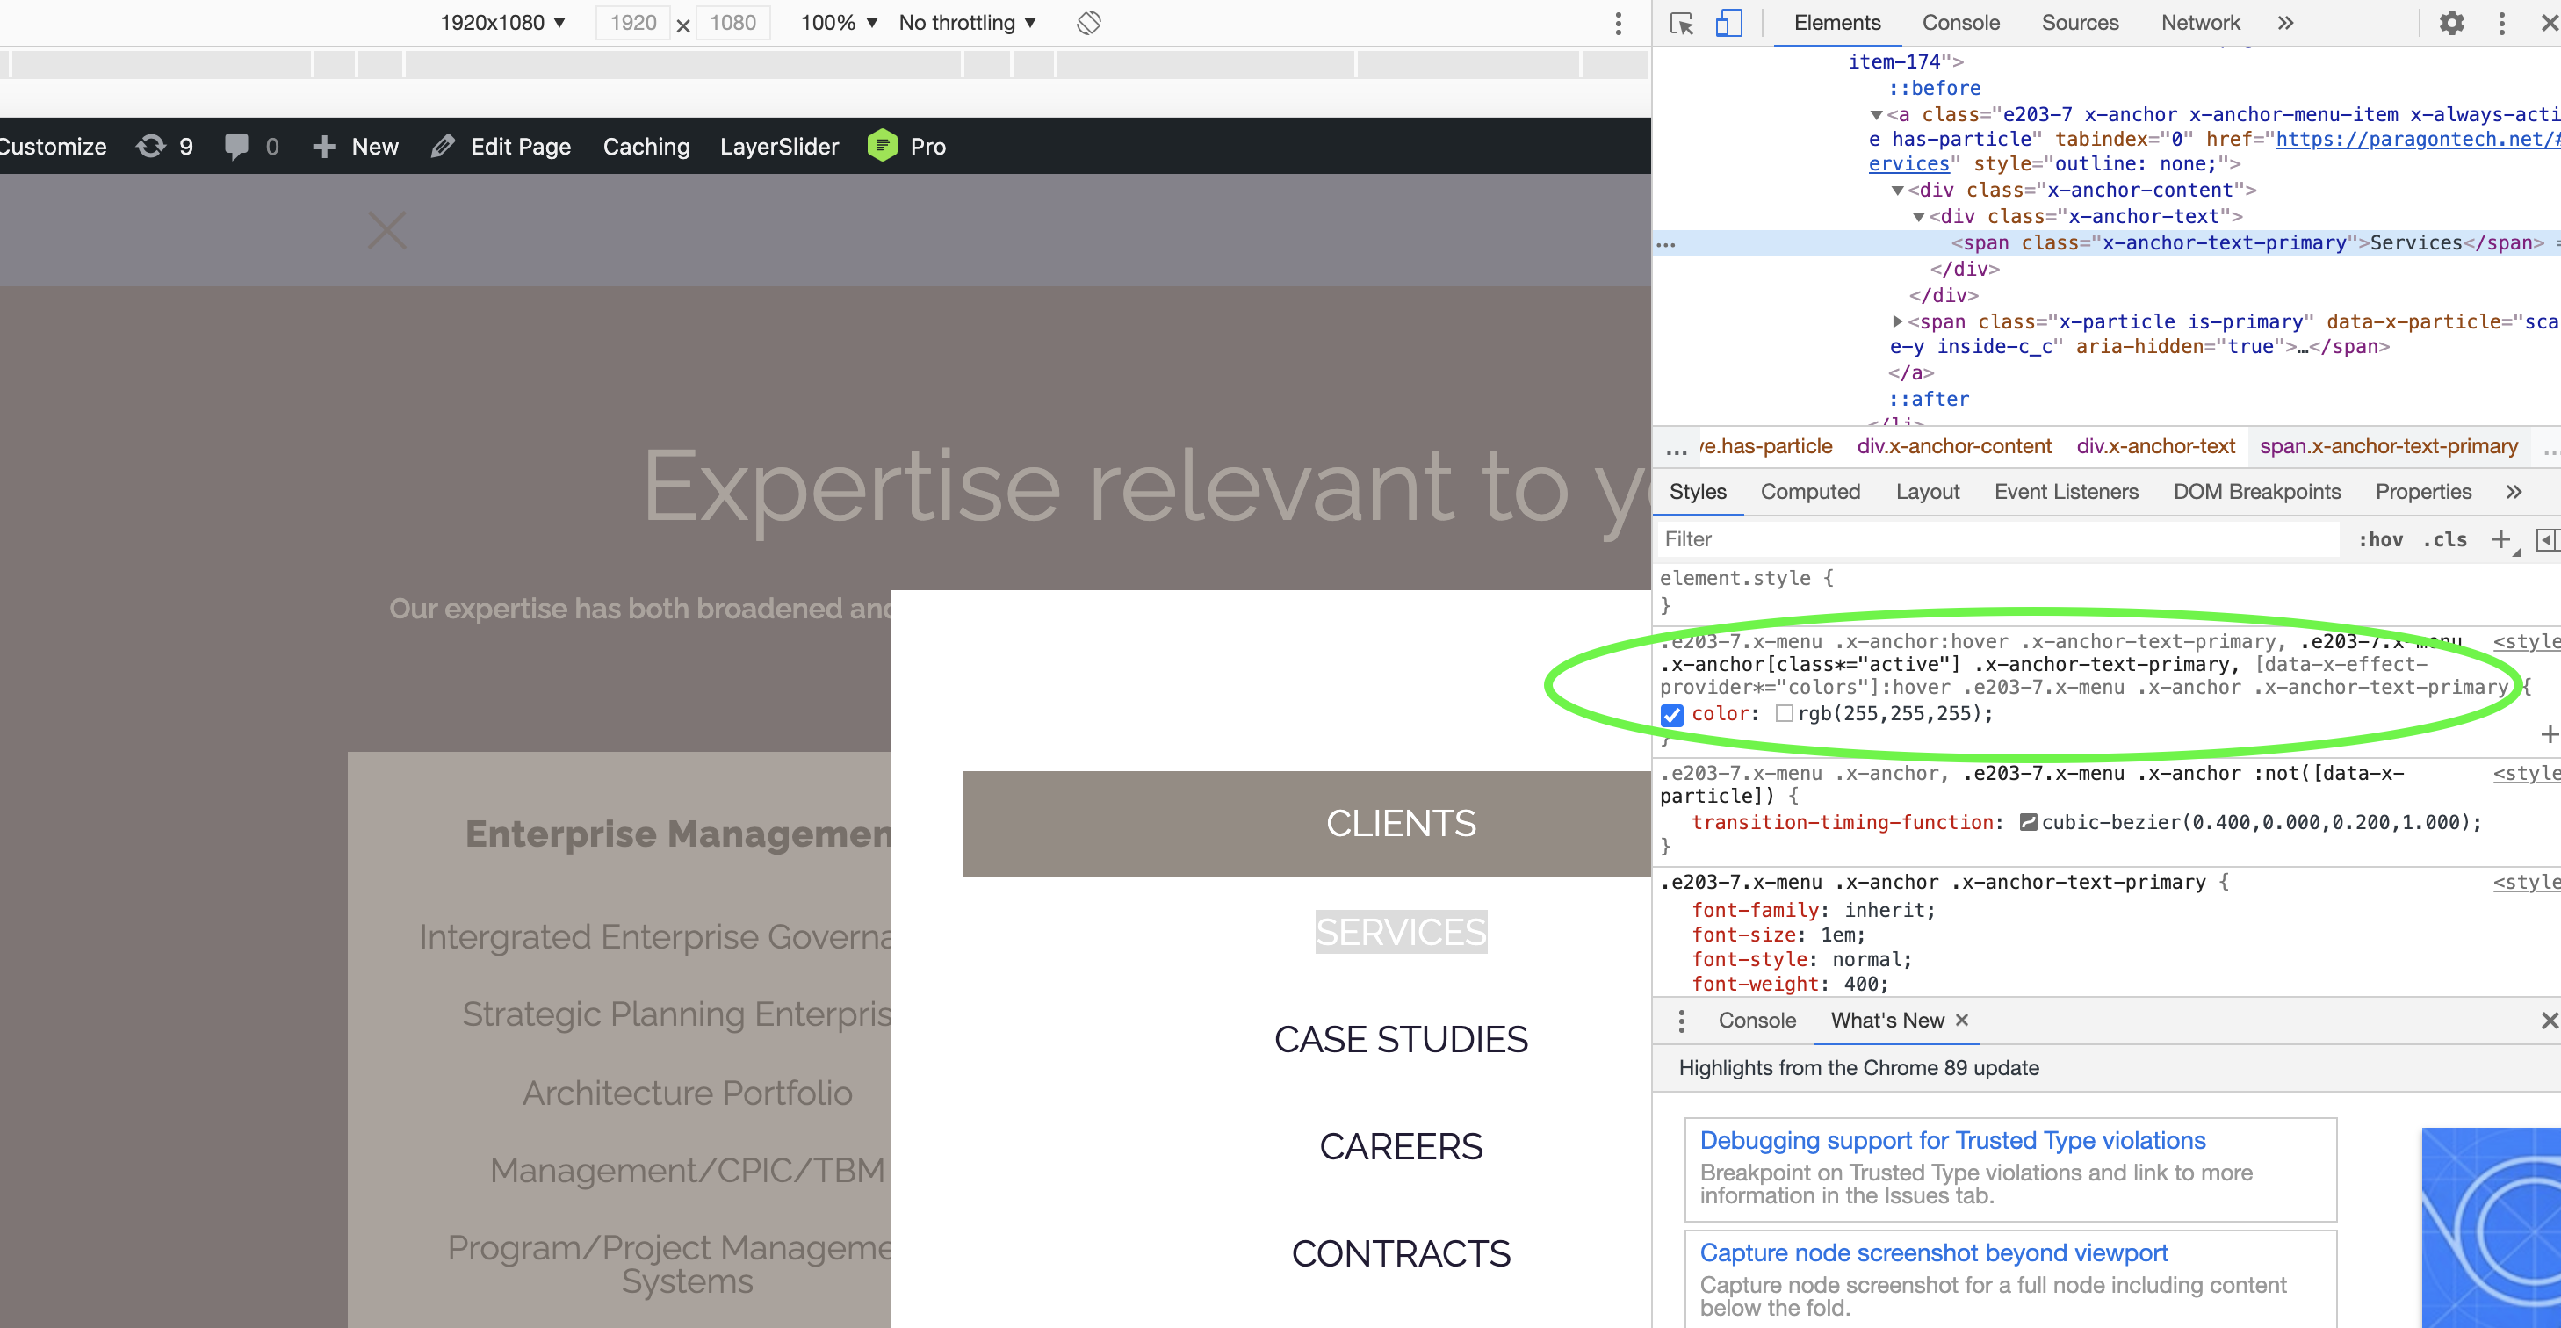
Task: Click the LayerSlider admin bar item
Action: 778,147
